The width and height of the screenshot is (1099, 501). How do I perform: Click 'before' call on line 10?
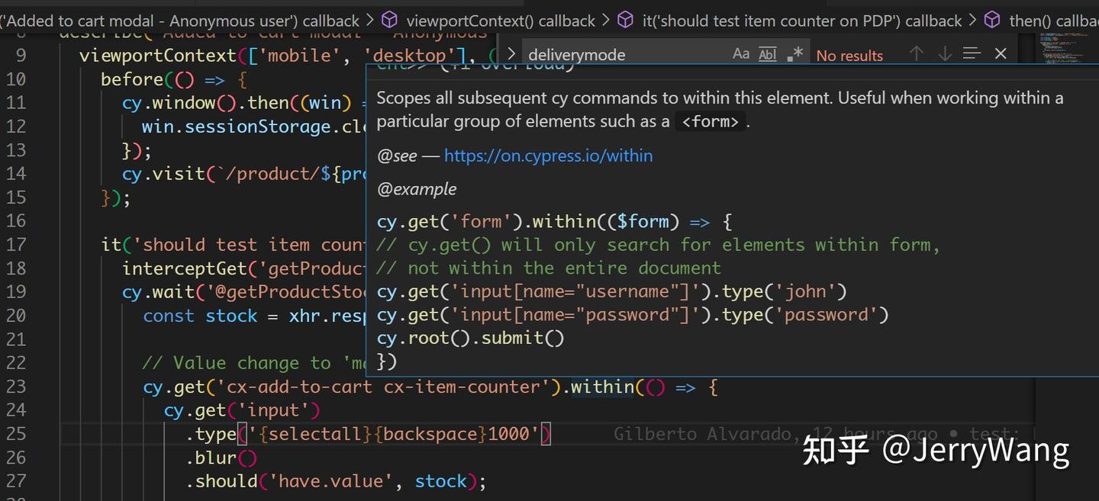point(132,79)
